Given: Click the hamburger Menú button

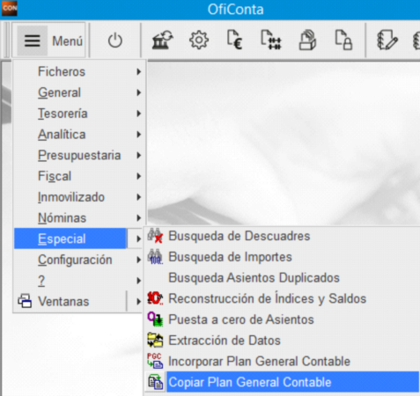Looking at the screenshot, I should click(48, 40).
